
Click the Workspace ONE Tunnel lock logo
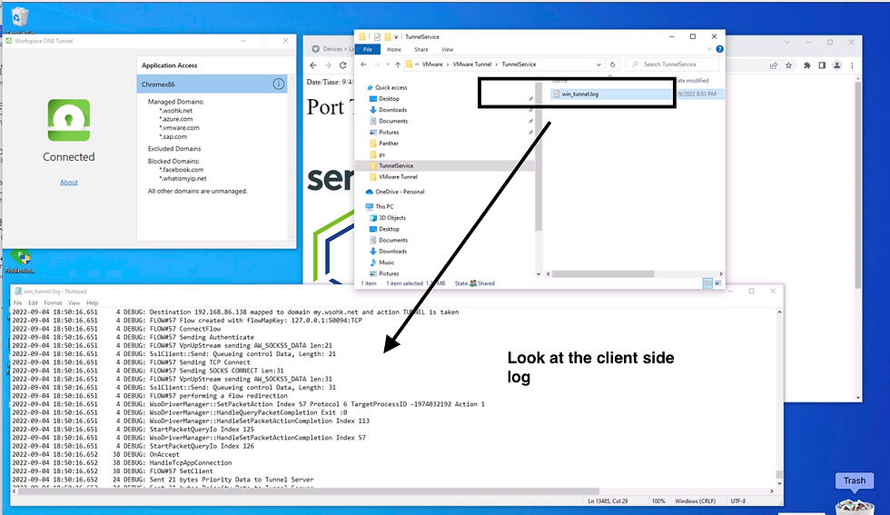[x=69, y=120]
